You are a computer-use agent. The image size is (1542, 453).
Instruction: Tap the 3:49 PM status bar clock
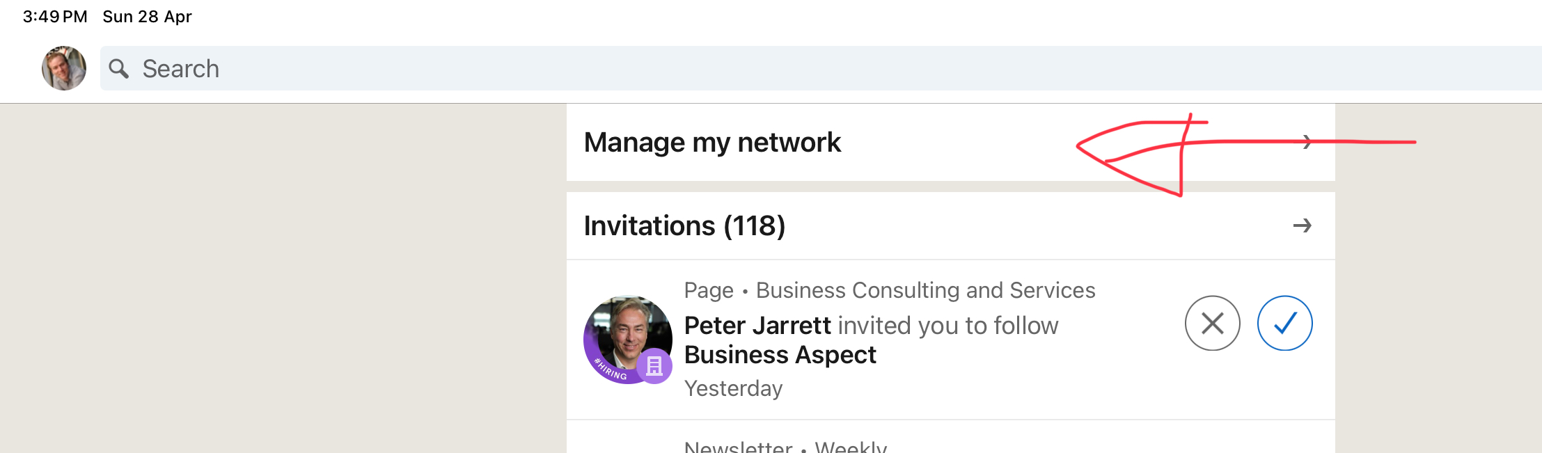(x=55, y=17)
